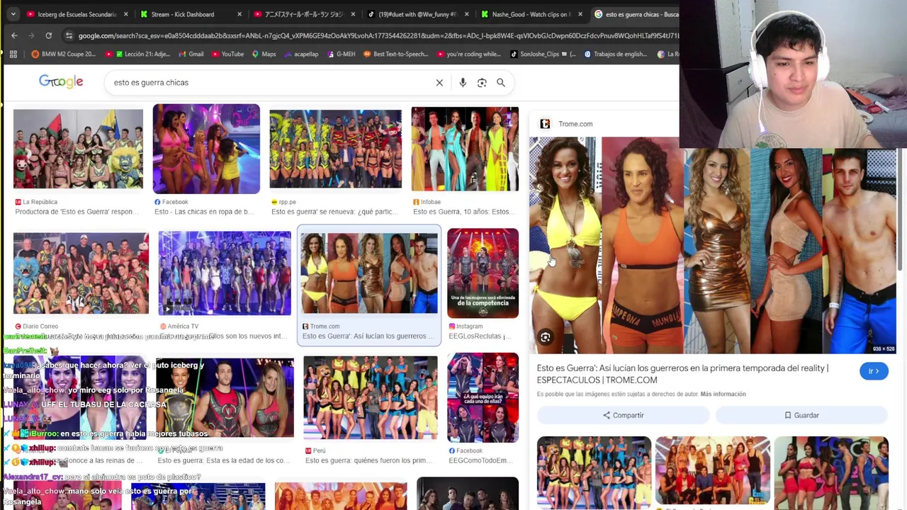Open Perú quiénes fueron los primeros thumbnail
This screenshot has height=510, width=907.
[x=371, y=397]
